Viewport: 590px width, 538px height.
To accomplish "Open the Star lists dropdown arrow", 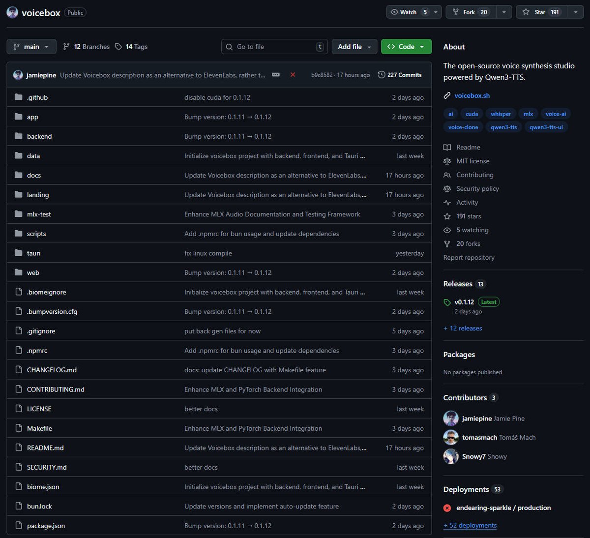I will [576, 12].
